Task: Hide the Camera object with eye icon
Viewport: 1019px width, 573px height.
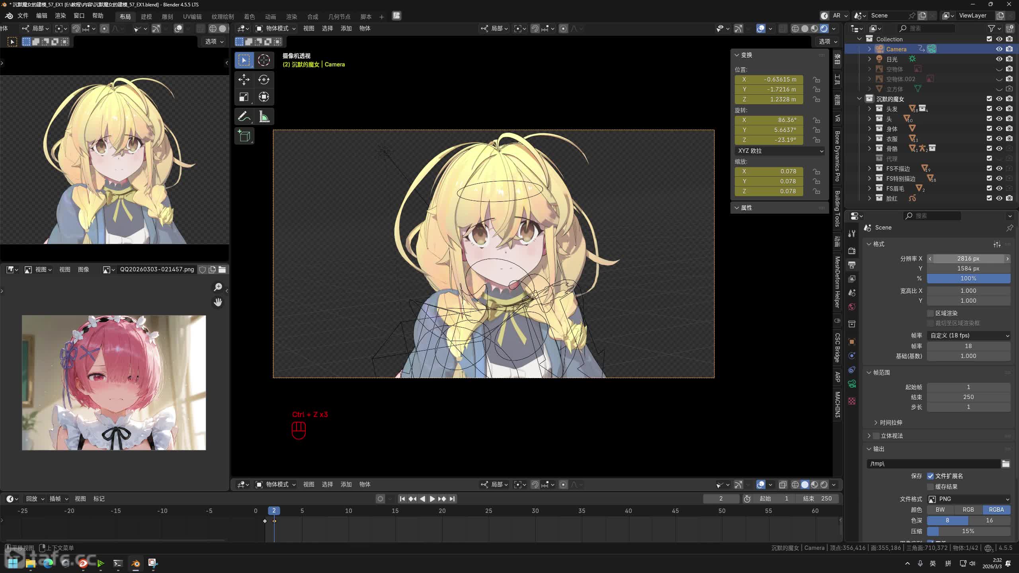Action: pos(999,49)
